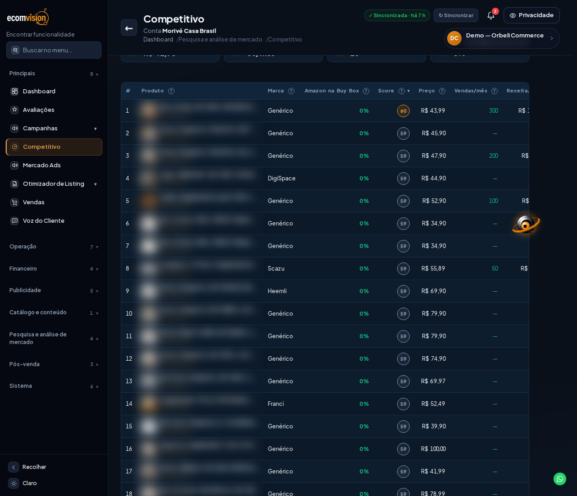
Task: Click the Dashboard breadcrumb link
Action: click(158, 40)
